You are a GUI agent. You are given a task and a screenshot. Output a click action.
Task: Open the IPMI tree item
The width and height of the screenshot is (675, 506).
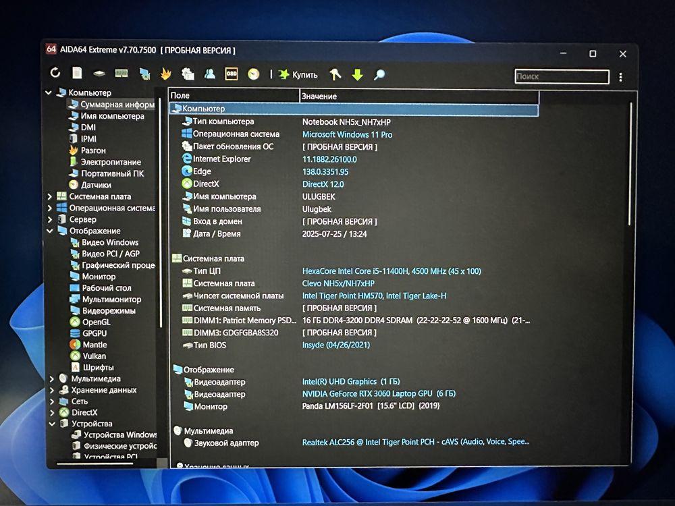click(x=82, y=139)
